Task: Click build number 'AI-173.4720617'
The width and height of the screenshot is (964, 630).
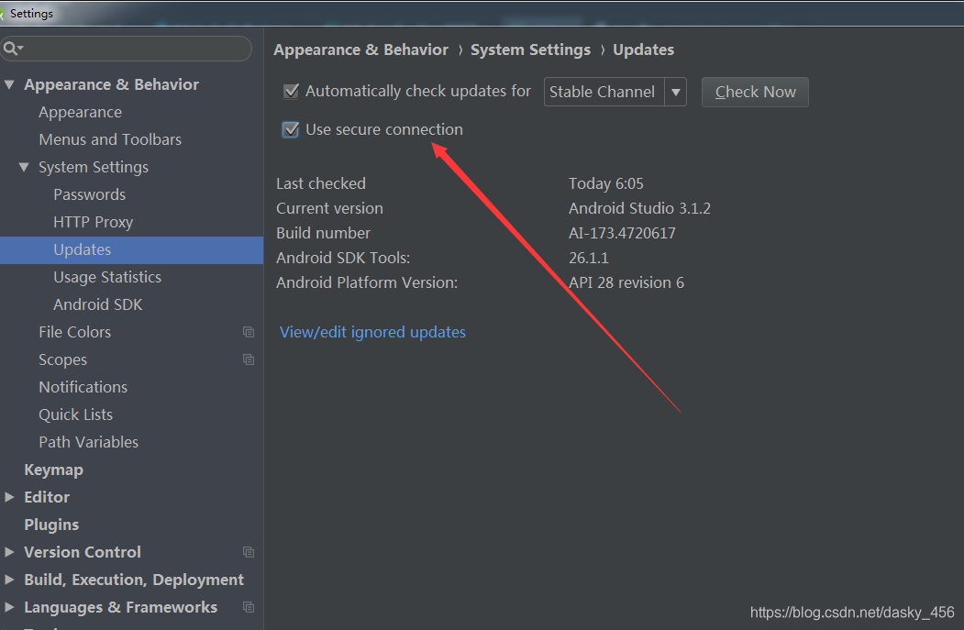Action: pyautogui.click(x=622, y=233)
